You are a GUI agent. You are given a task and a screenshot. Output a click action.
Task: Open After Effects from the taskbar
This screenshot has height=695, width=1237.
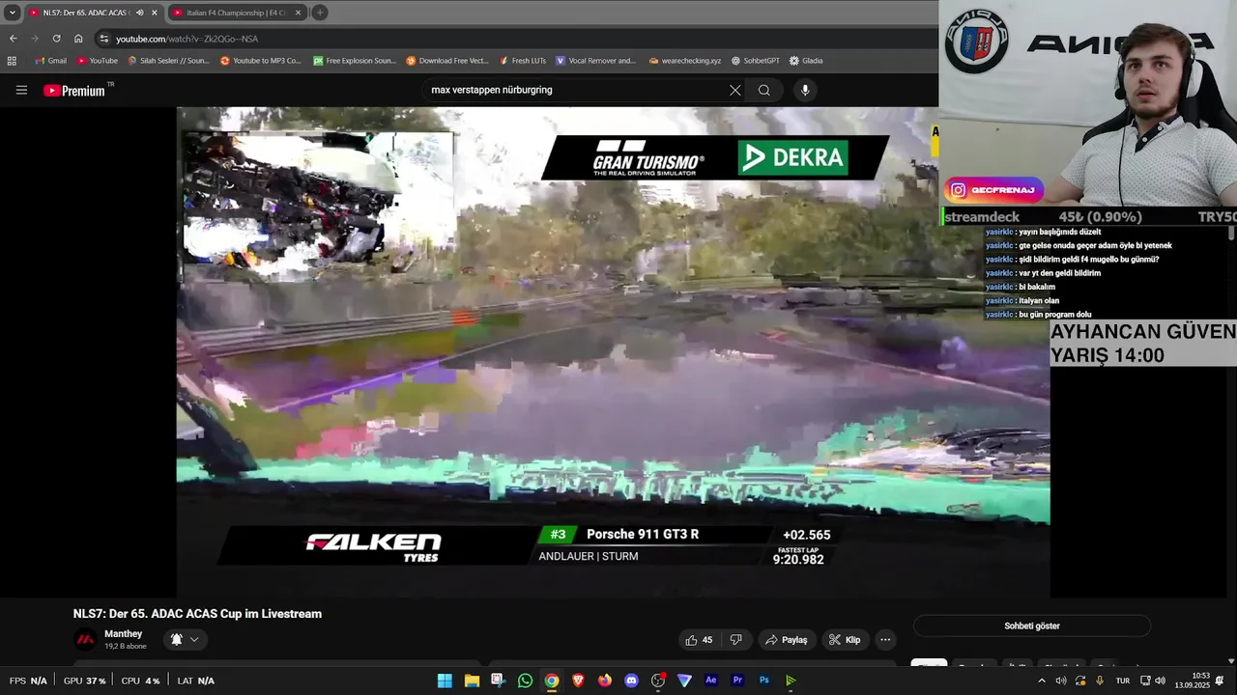(711, 681)
